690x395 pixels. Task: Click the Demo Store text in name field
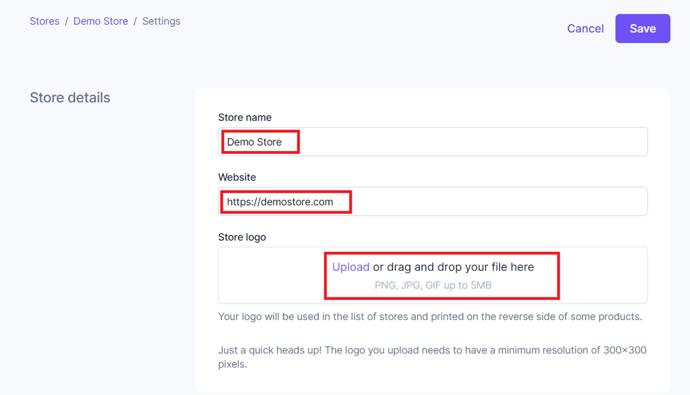click(x=257, y=141)
